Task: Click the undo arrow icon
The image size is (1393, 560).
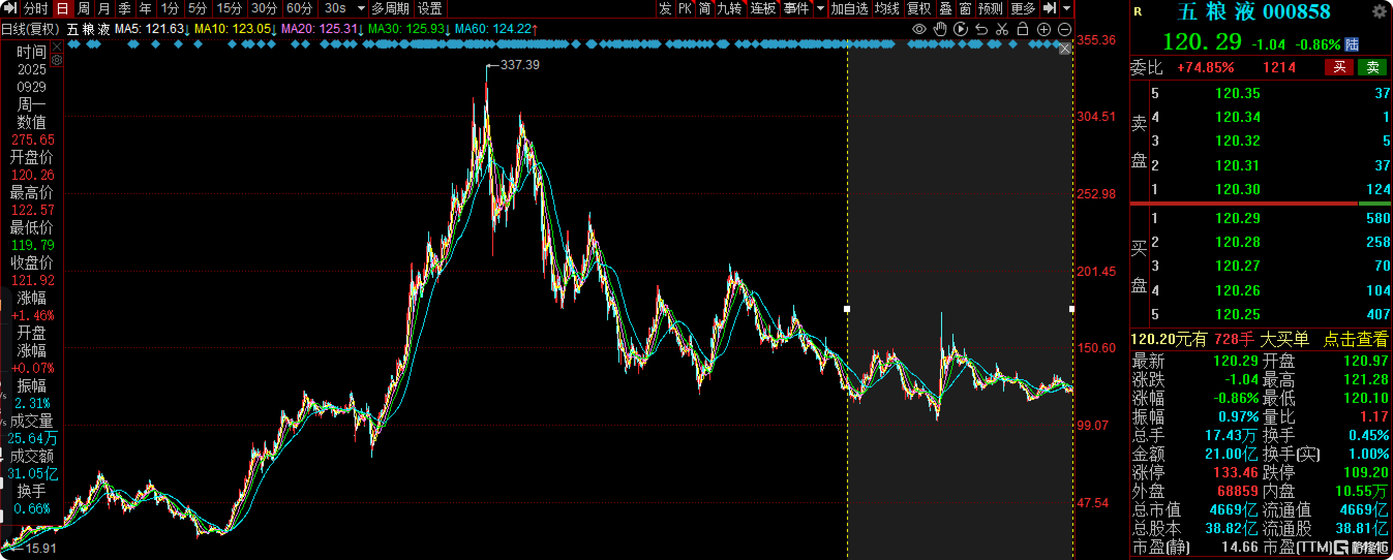Action: [x=981, y=29]
